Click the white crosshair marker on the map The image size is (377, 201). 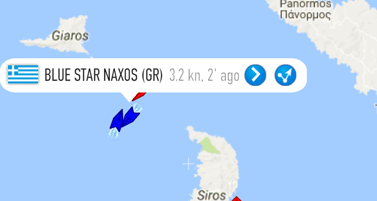click(x=189, y=164)
